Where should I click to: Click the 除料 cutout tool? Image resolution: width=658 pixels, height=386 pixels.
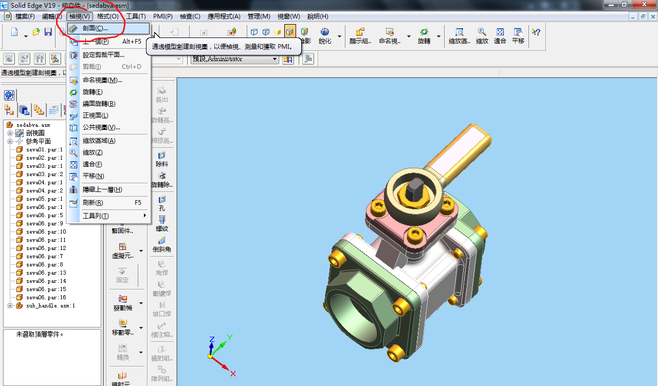point(162,159)
